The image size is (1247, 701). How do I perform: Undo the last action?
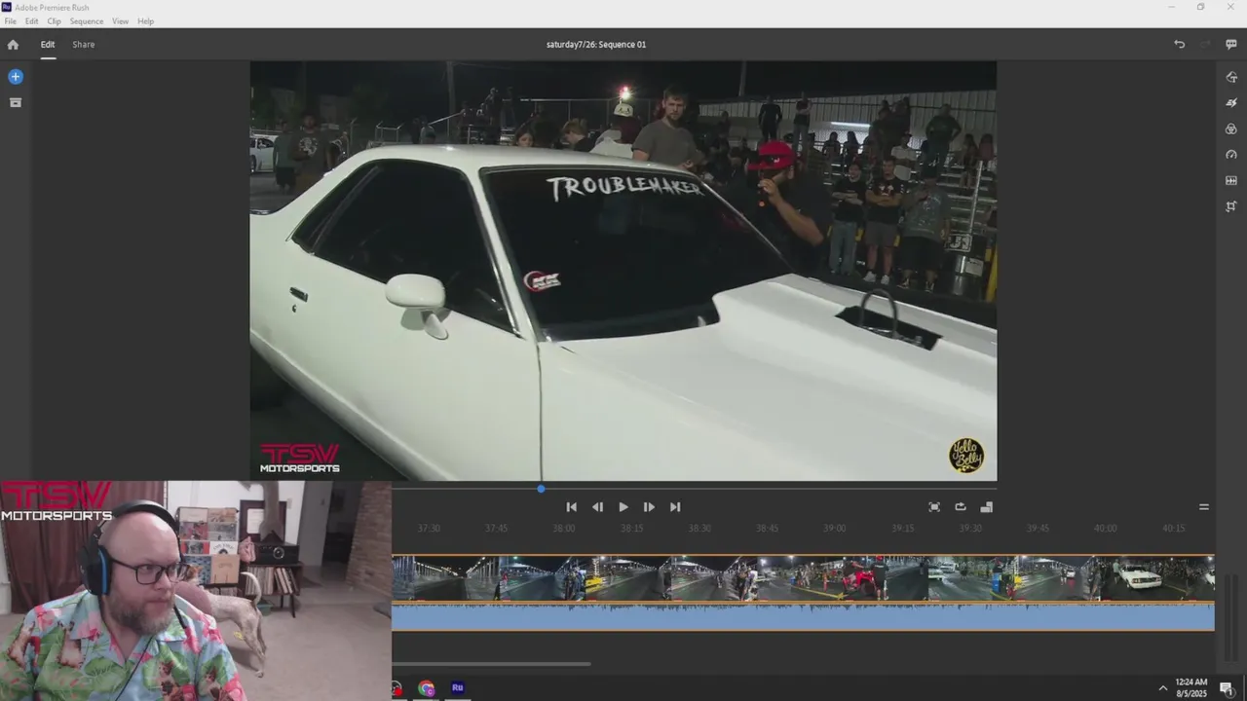coord(1179,45)
